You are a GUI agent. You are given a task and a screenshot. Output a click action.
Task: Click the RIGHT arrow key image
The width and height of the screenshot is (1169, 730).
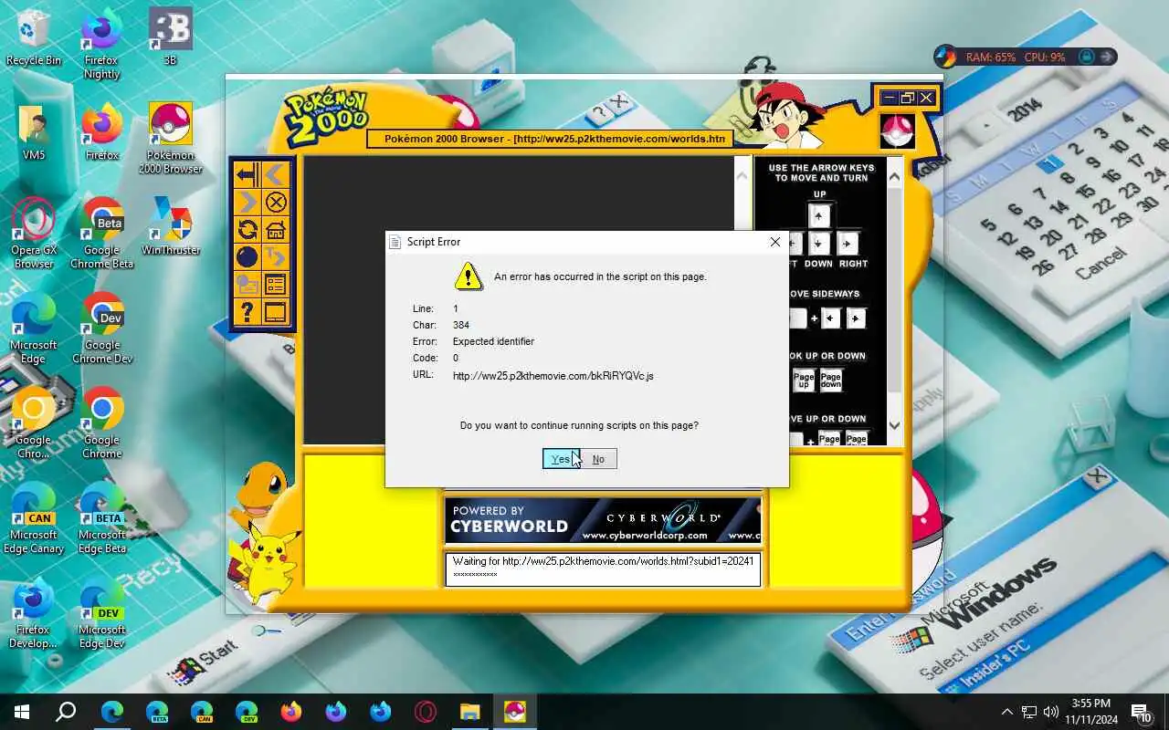847,244
